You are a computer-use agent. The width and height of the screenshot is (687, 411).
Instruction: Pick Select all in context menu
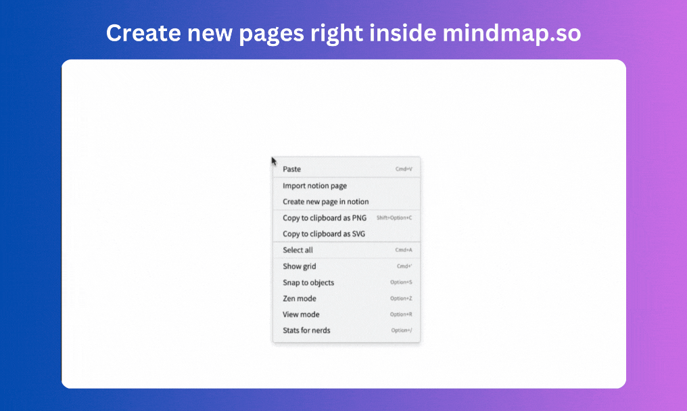(x=346, y=249)
